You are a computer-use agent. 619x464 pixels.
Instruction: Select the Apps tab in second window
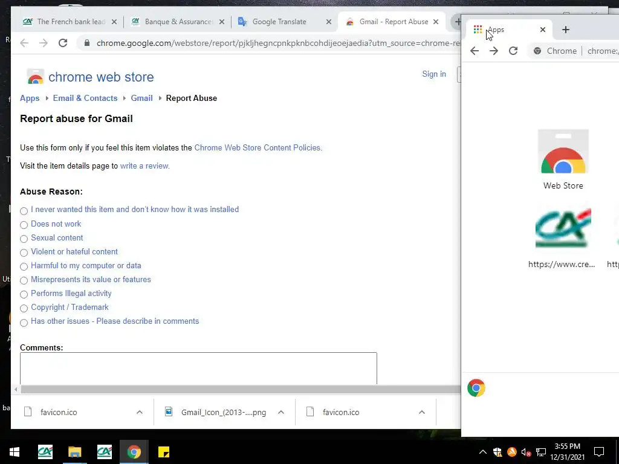click(509, 30)
